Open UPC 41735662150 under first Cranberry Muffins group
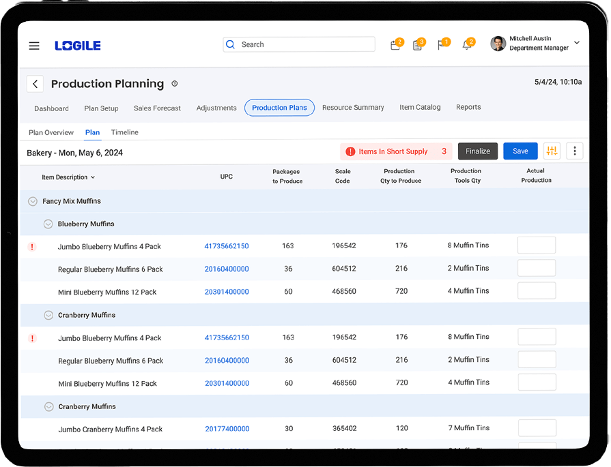This screenshot has width=611, height=467. click(227, 337)
